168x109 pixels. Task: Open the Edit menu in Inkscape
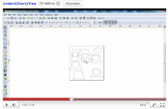coord(10,15)
